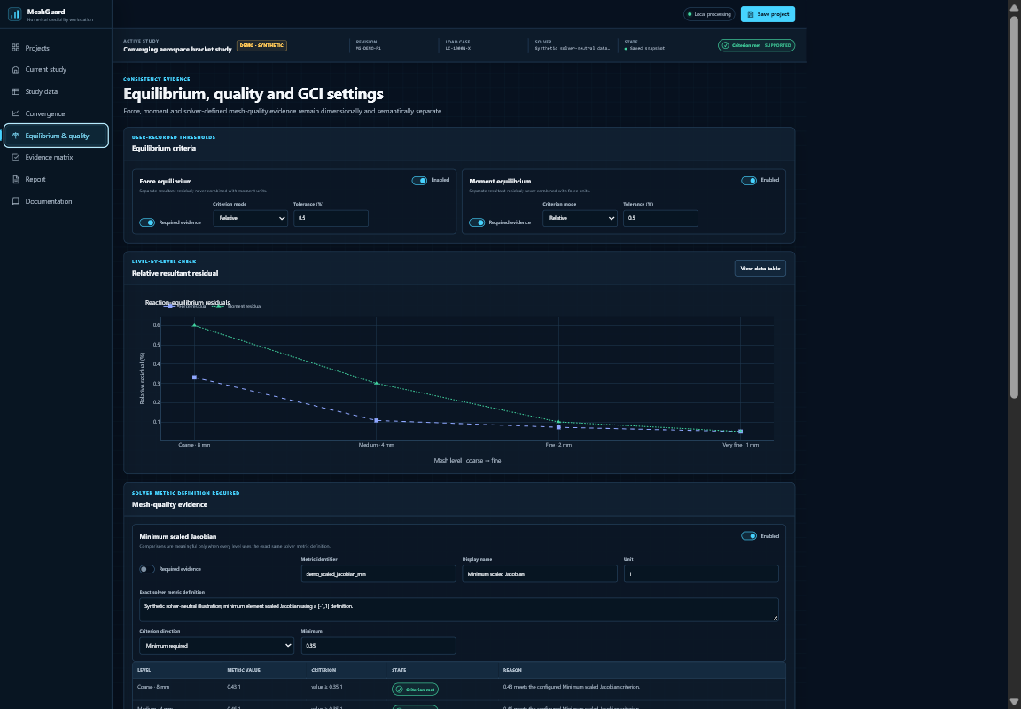Click the Save project button
This screenshot has height=709, width=1021.
pyautogui.click(x=768, y=14)
